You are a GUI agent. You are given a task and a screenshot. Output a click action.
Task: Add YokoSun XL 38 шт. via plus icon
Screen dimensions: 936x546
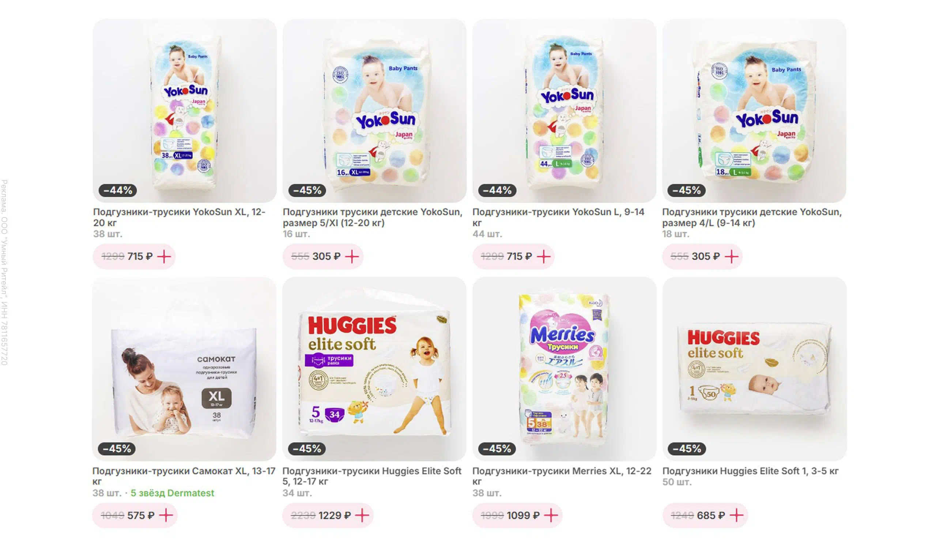pyautogui.click(x=164, y=256)
